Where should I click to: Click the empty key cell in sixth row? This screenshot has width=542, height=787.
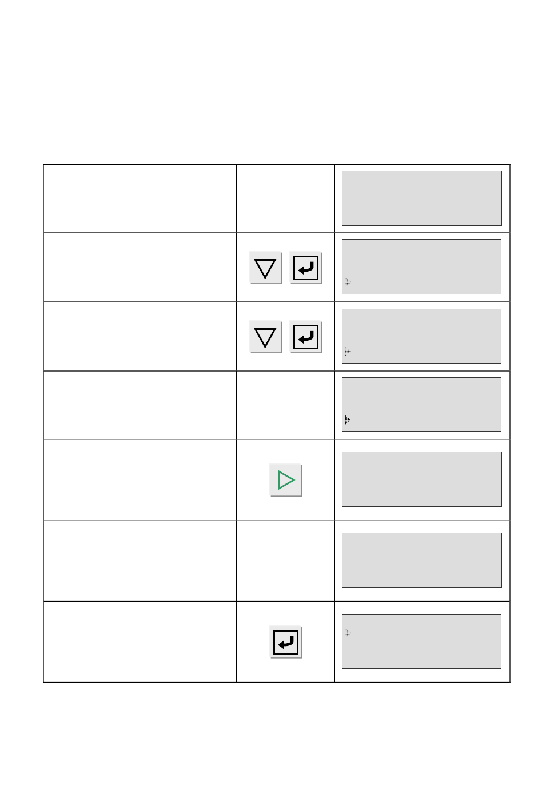pyautogui.click(x=285, y=560)
